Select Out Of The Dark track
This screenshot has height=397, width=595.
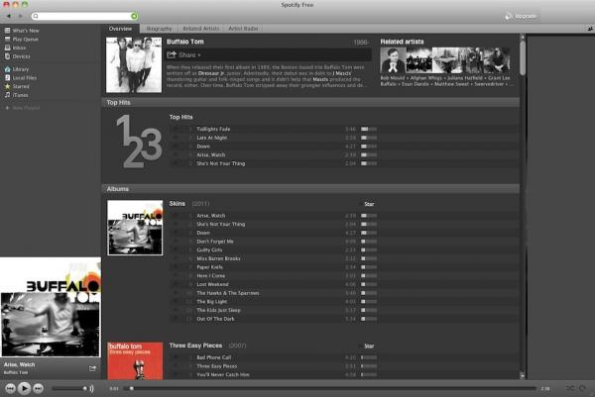click(215, 319)
